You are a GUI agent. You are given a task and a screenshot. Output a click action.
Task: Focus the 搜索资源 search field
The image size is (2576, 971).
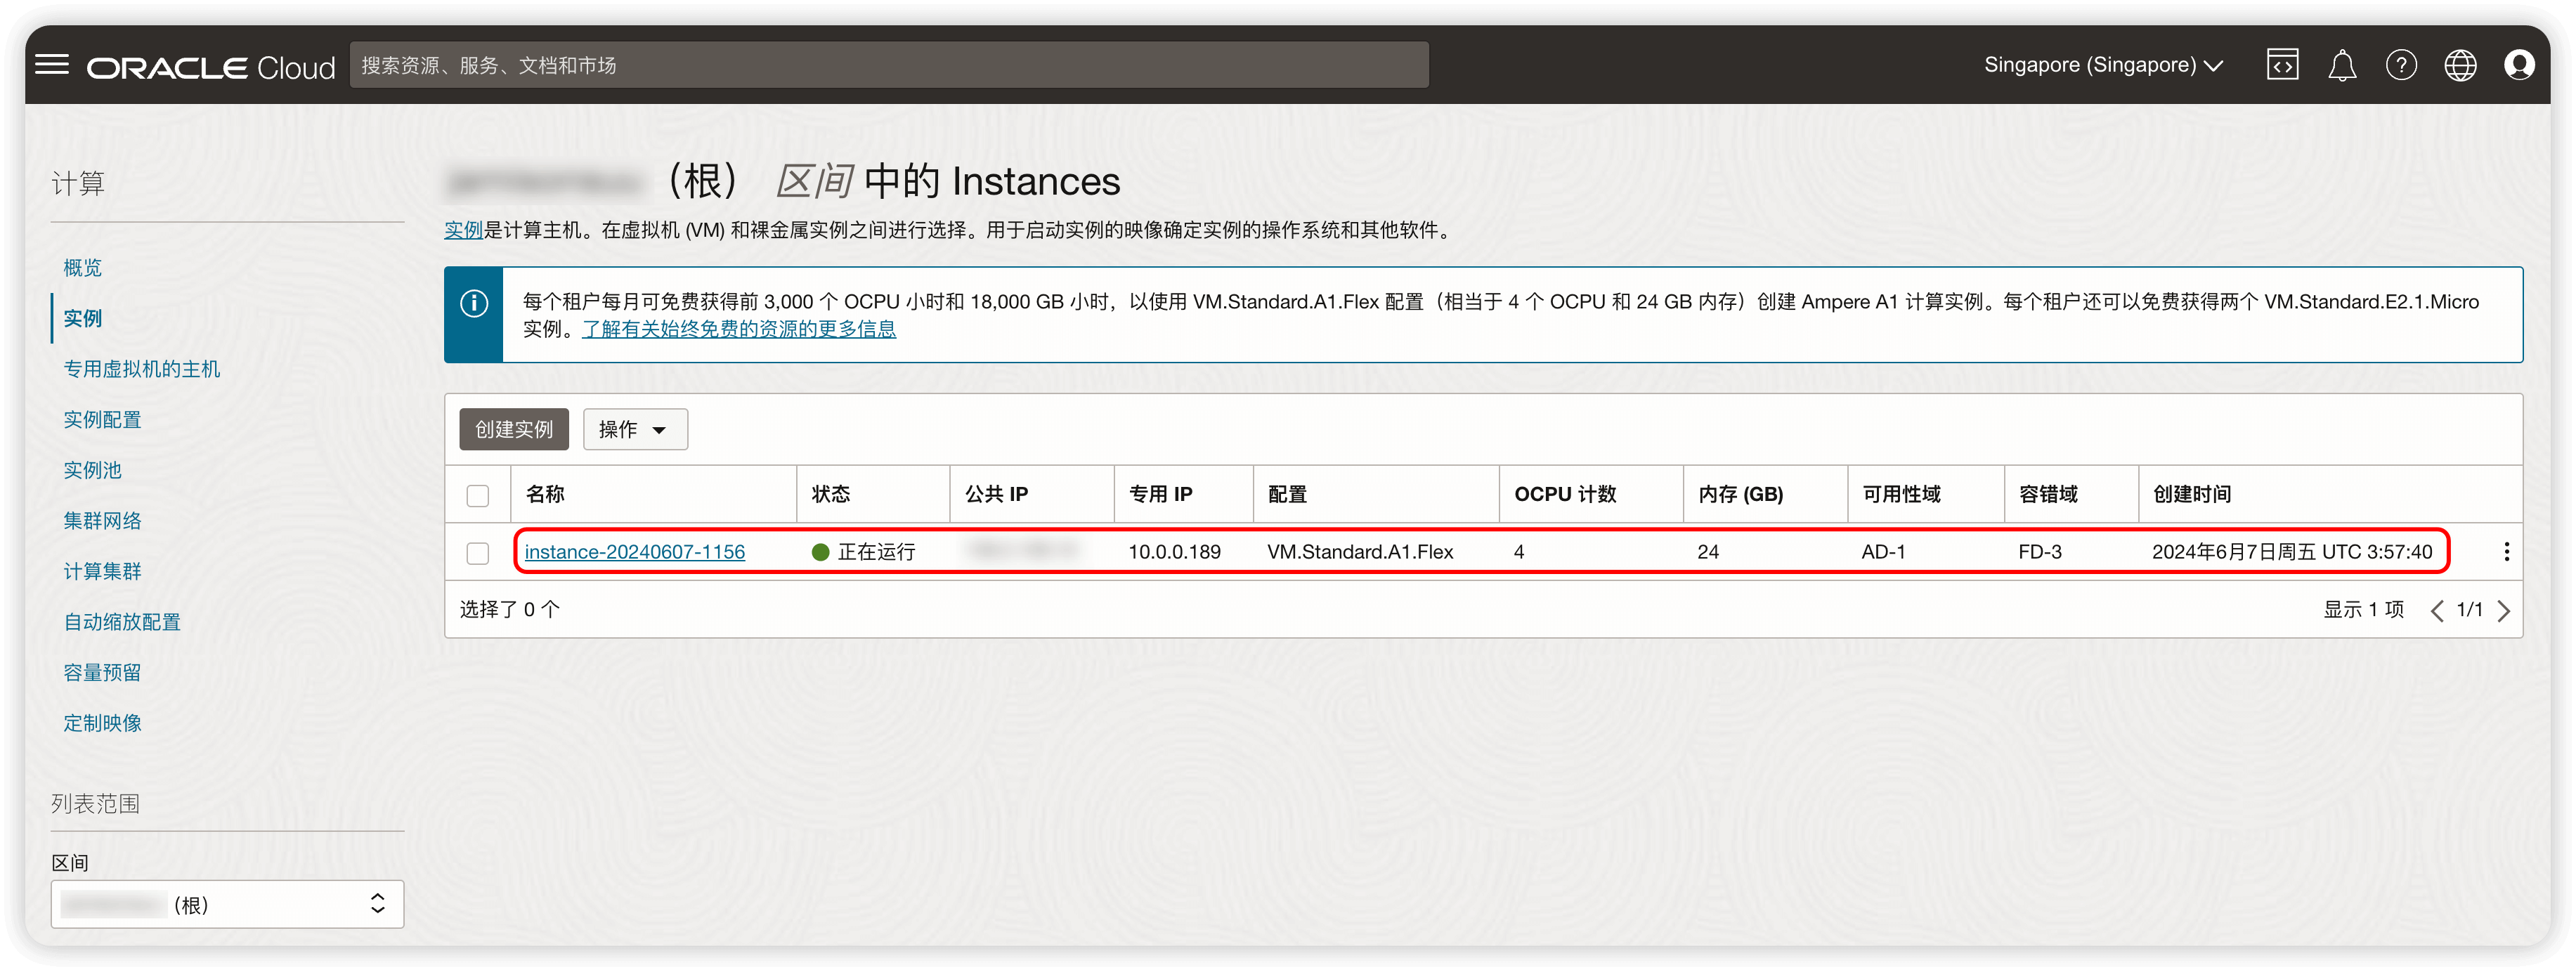coord(889,66)
